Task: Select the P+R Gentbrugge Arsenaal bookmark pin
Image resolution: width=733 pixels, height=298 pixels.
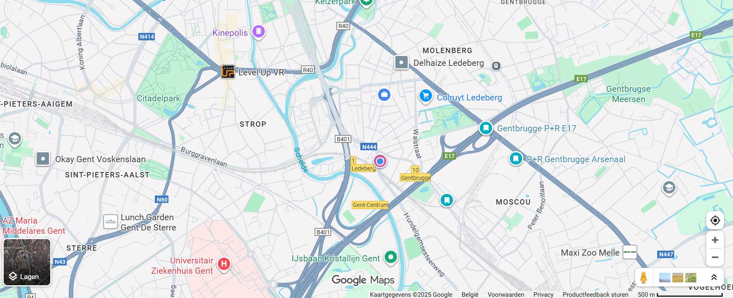Action: coord(516,158)
